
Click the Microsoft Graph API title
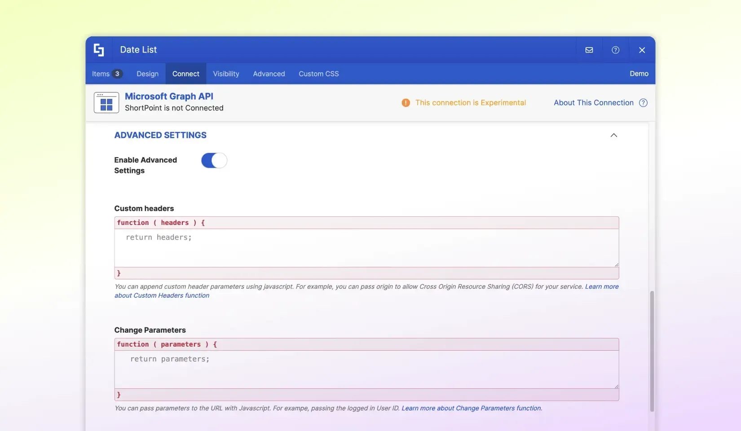(169, 96)
